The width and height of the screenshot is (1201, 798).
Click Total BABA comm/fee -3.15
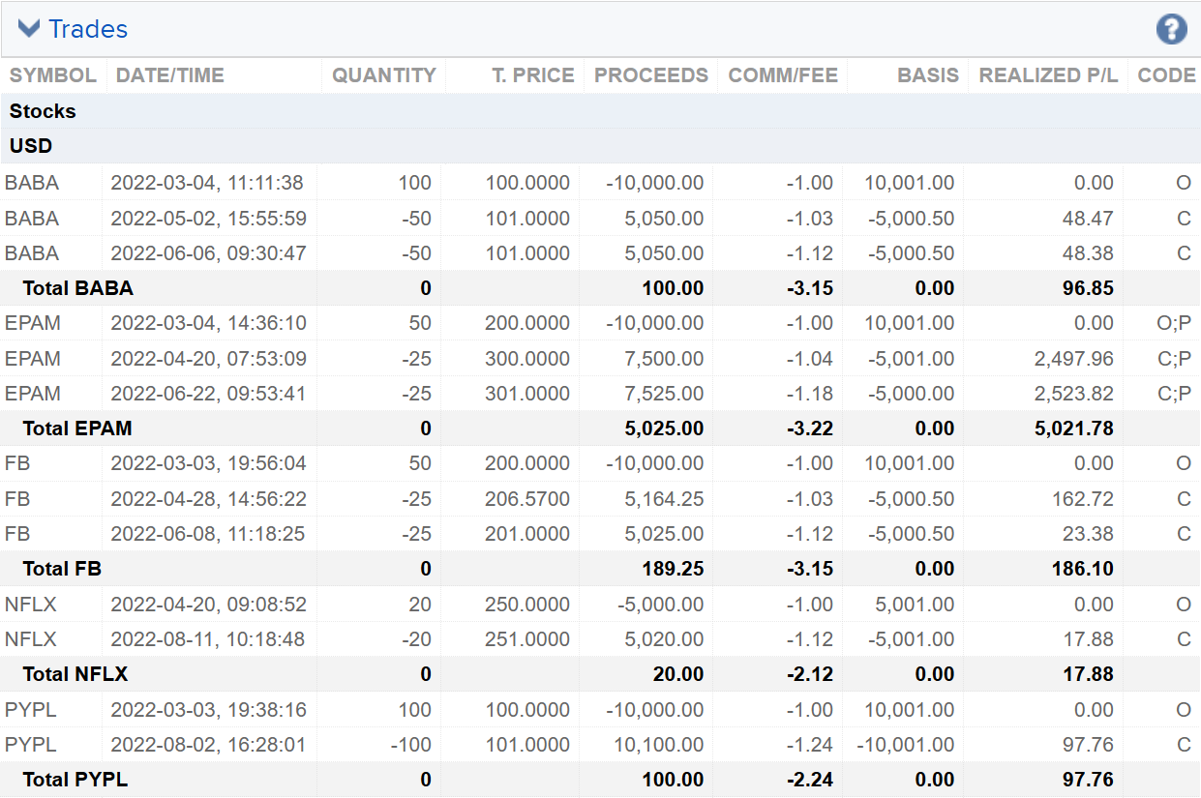coord(810,288)
